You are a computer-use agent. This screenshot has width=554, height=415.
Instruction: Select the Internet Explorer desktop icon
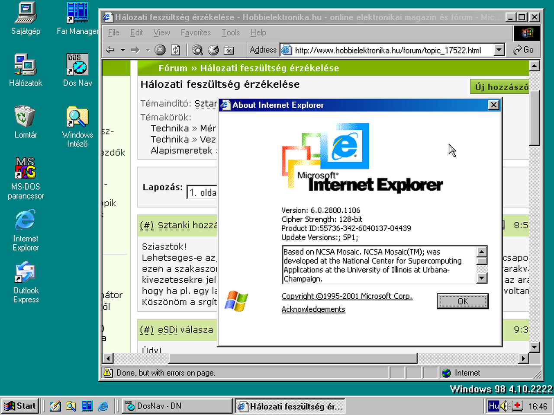coord(26,231)
